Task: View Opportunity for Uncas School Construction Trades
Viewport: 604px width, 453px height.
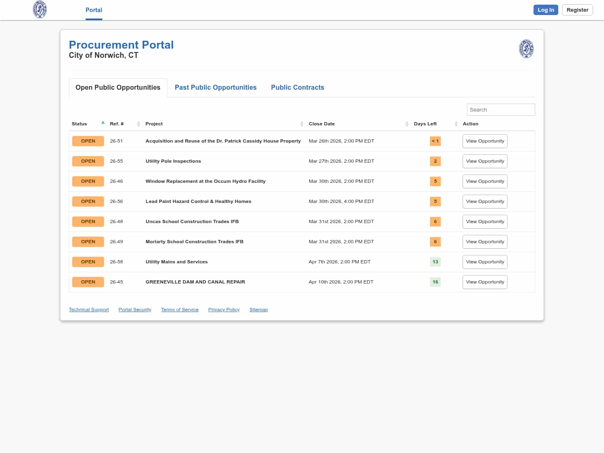Action: pos(485,221)
